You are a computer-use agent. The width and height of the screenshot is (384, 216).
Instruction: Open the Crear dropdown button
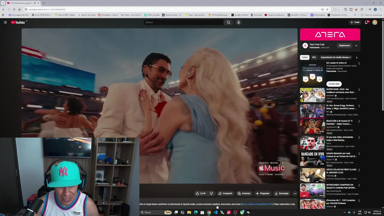coord(355,22)
